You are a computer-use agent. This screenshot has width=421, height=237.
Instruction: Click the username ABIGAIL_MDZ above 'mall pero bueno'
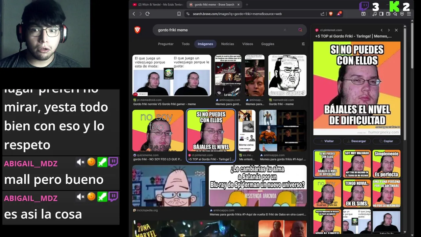click(x=31, y=164)
